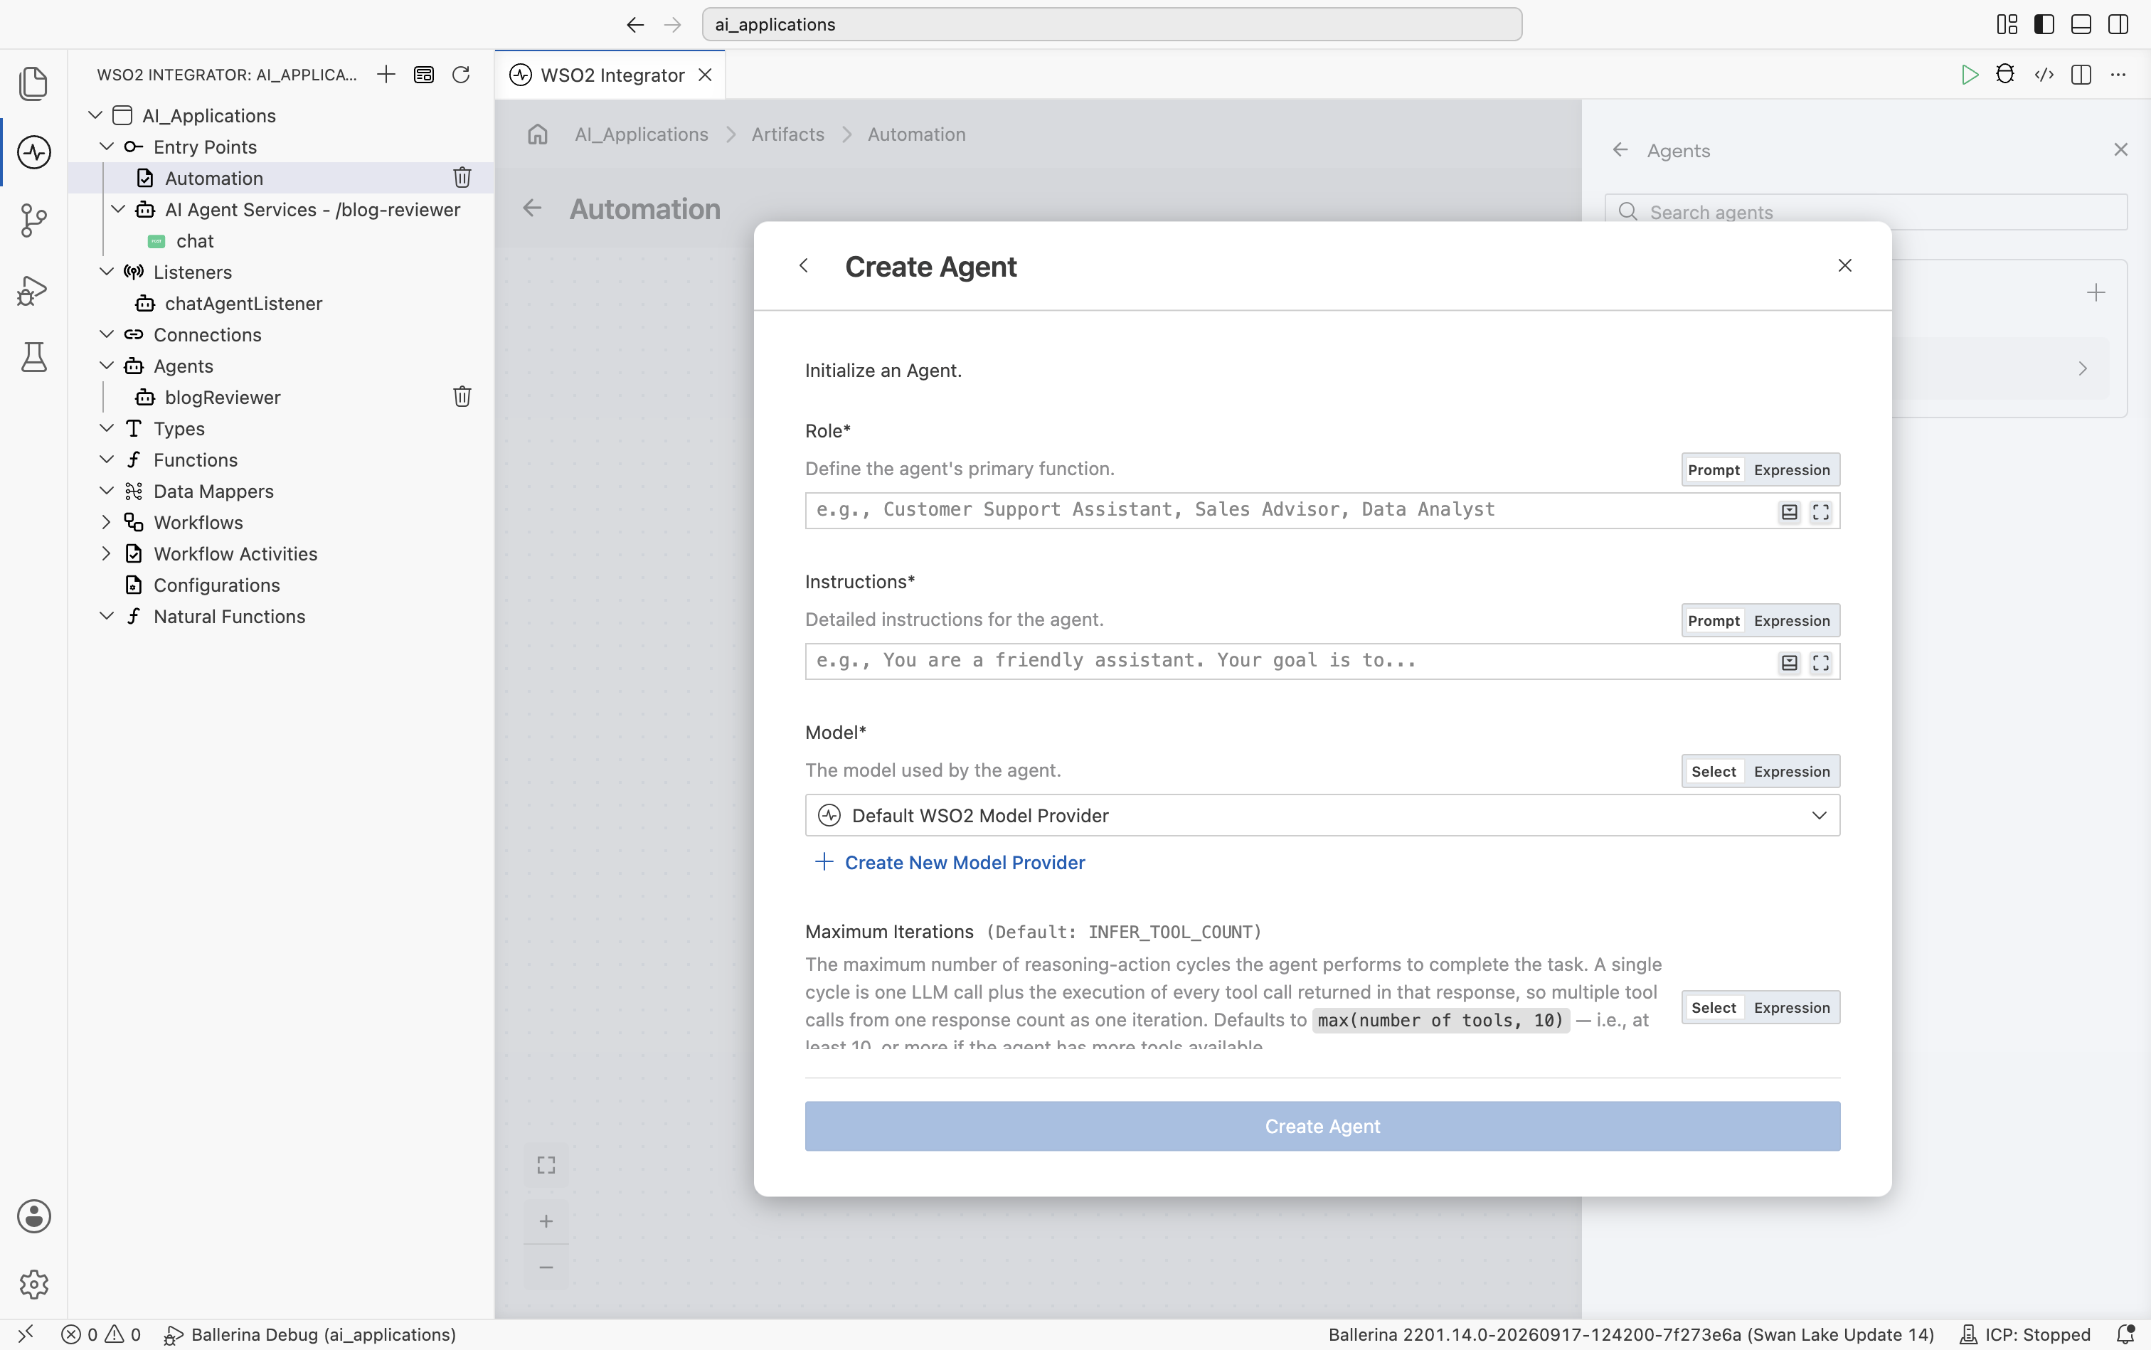Select Prompt mode for Instructions field
2151x1350 pixels.
click(x=1714, y=620)
